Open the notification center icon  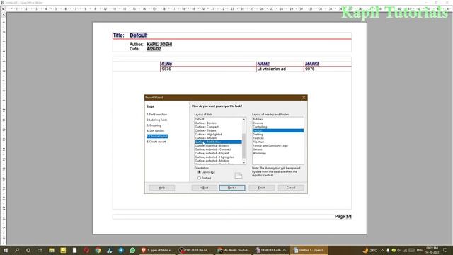(445, 250)
